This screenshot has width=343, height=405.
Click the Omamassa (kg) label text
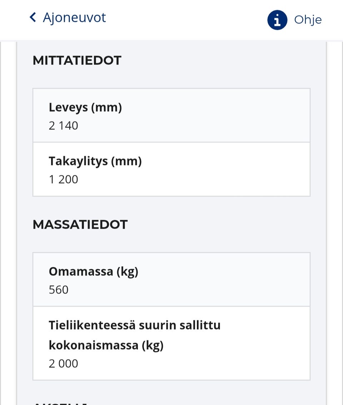click(93, 272)
